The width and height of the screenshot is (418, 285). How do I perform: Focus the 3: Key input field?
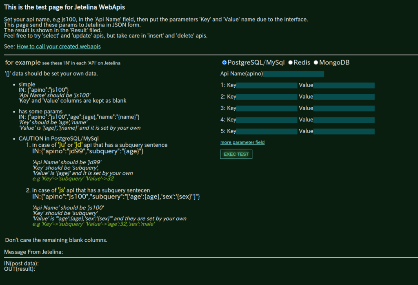click(267, 108)
